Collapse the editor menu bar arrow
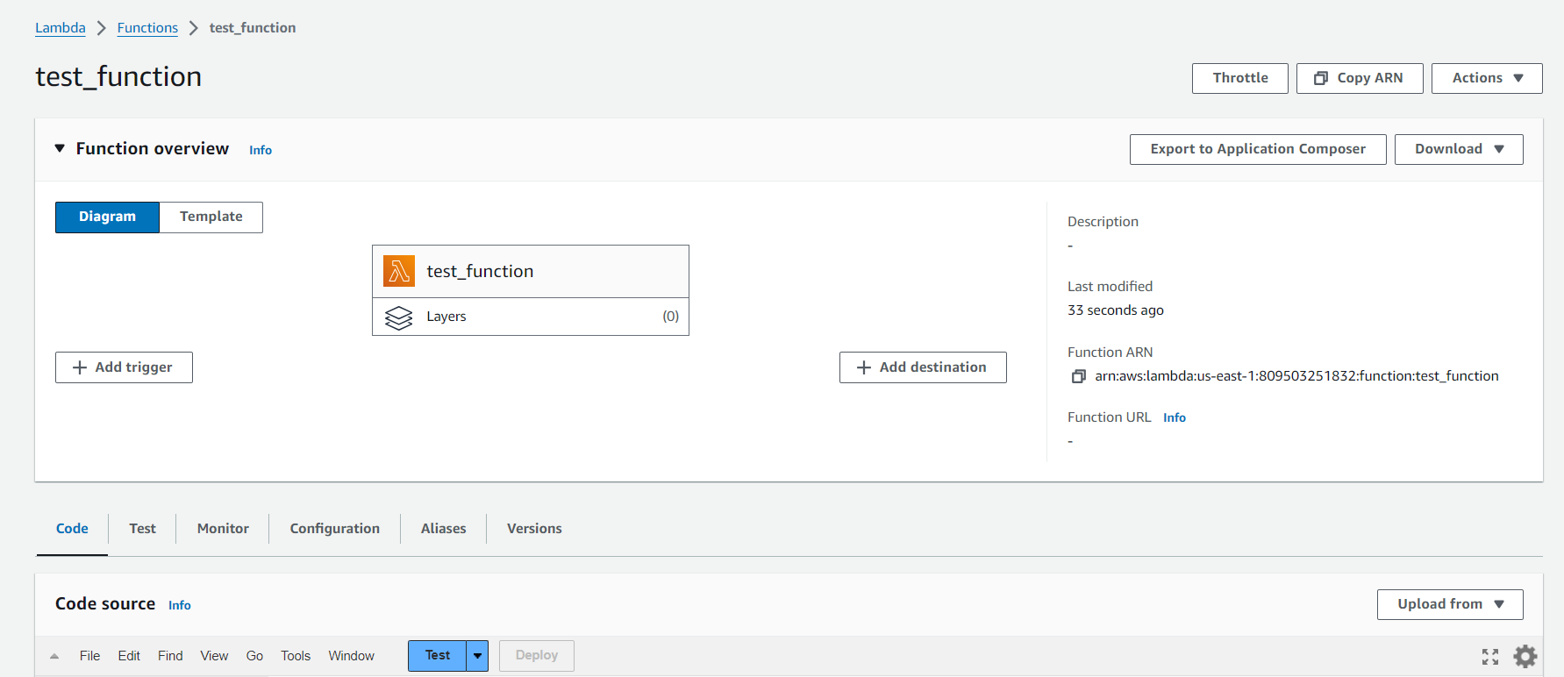The image size is (1564, 677). pyautogui.click(x=54, y=656)
